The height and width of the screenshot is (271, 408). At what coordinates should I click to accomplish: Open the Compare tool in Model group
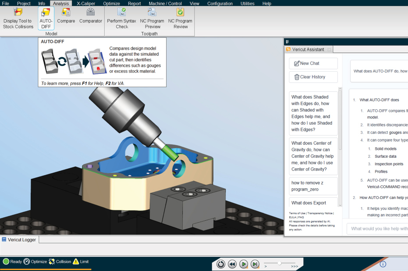tap(66, 16)
